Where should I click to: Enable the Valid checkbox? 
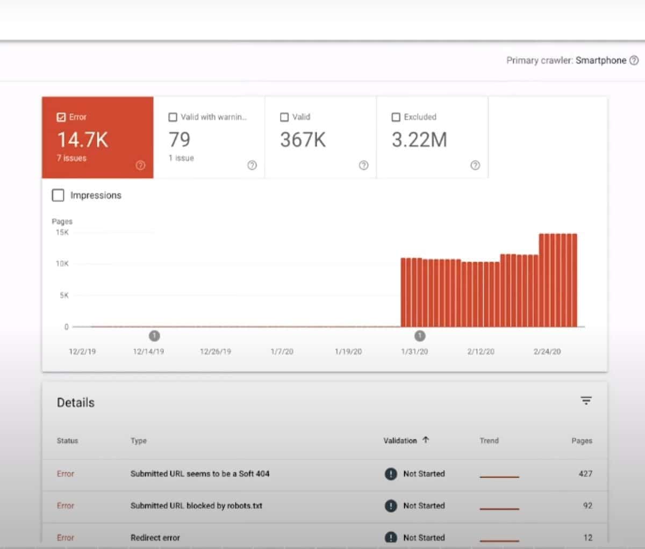tap(284, 117)
